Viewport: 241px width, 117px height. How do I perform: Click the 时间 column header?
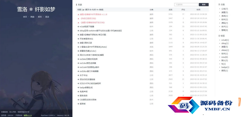198,10
